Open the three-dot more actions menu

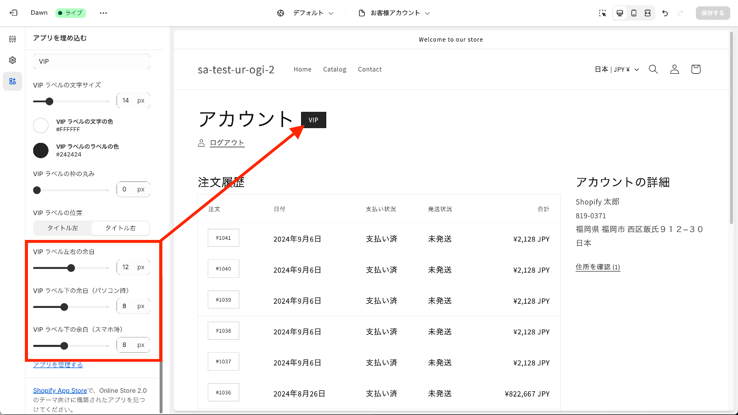click(103, 13)
